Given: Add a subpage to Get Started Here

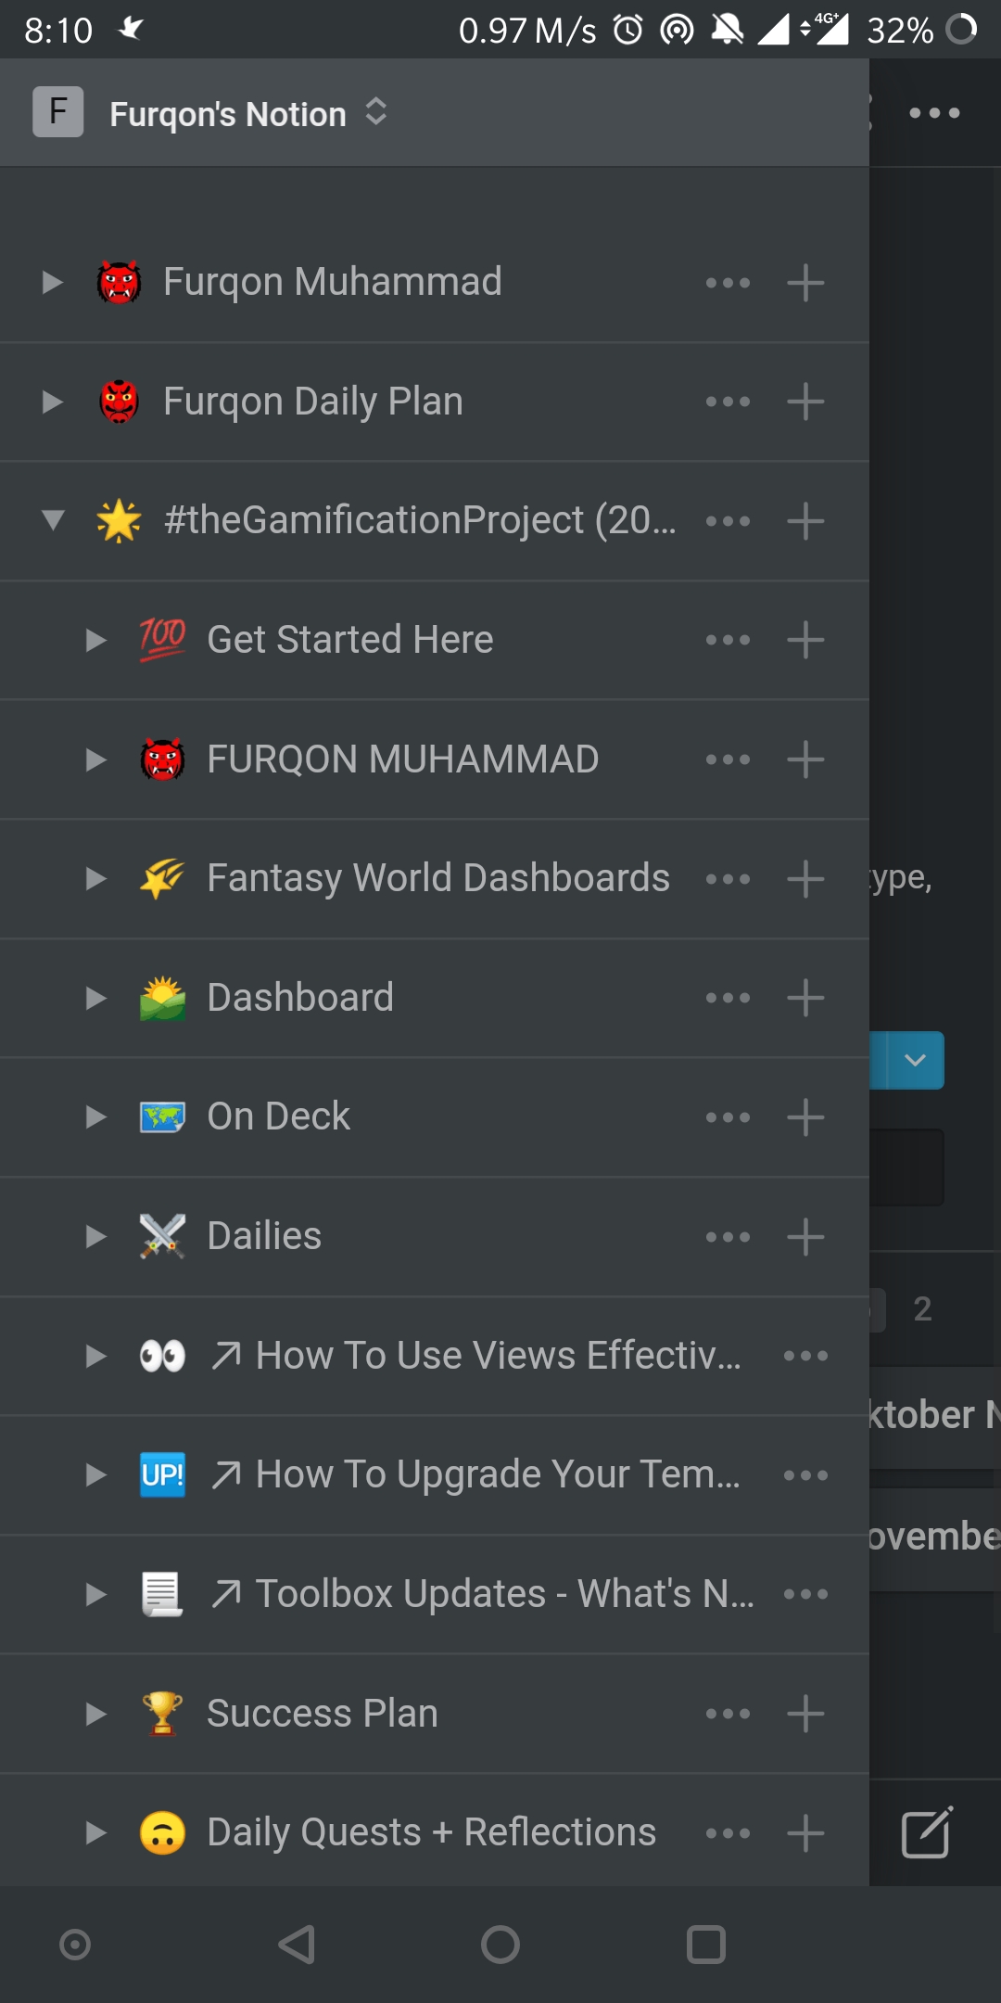Looking at the screenshot, I should pyautogui.click(x=805, y=640).
